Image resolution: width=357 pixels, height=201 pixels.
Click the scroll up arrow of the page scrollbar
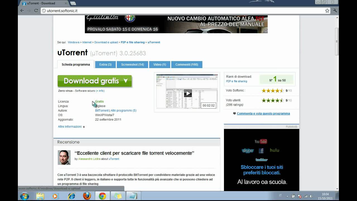tap(337, 18)
